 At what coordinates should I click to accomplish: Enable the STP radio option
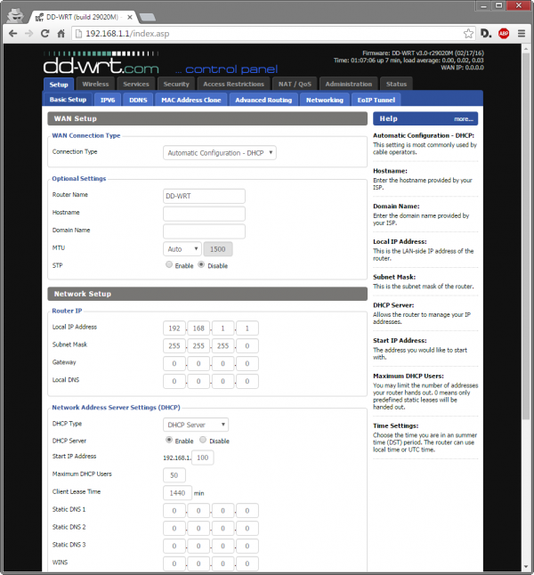pos(169,265)
